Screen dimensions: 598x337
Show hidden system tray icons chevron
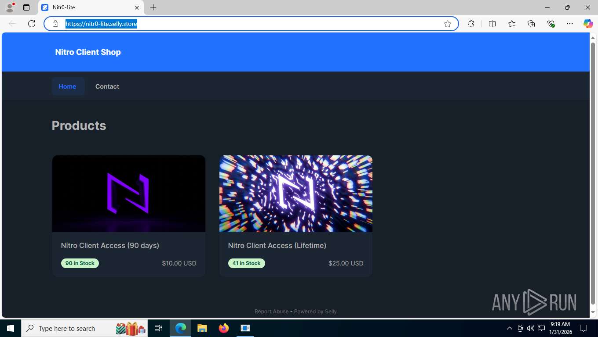point(510,328)
